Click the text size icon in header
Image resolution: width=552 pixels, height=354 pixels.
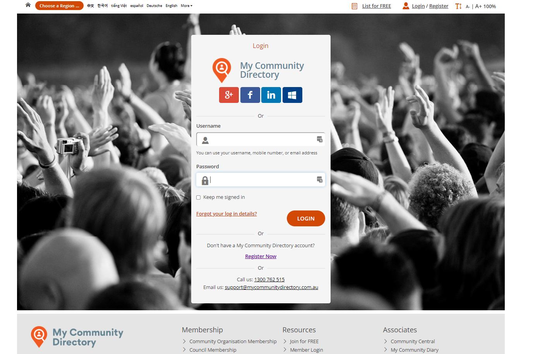458,6
